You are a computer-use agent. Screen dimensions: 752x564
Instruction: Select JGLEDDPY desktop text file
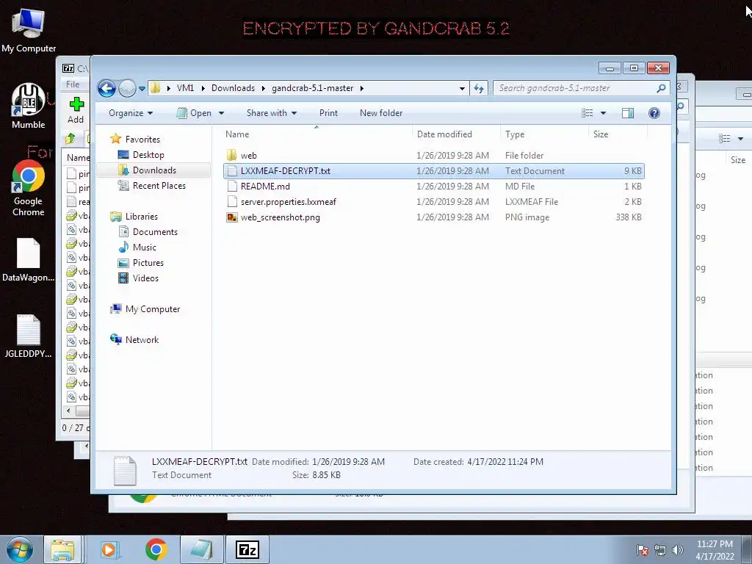pos(29,336)
